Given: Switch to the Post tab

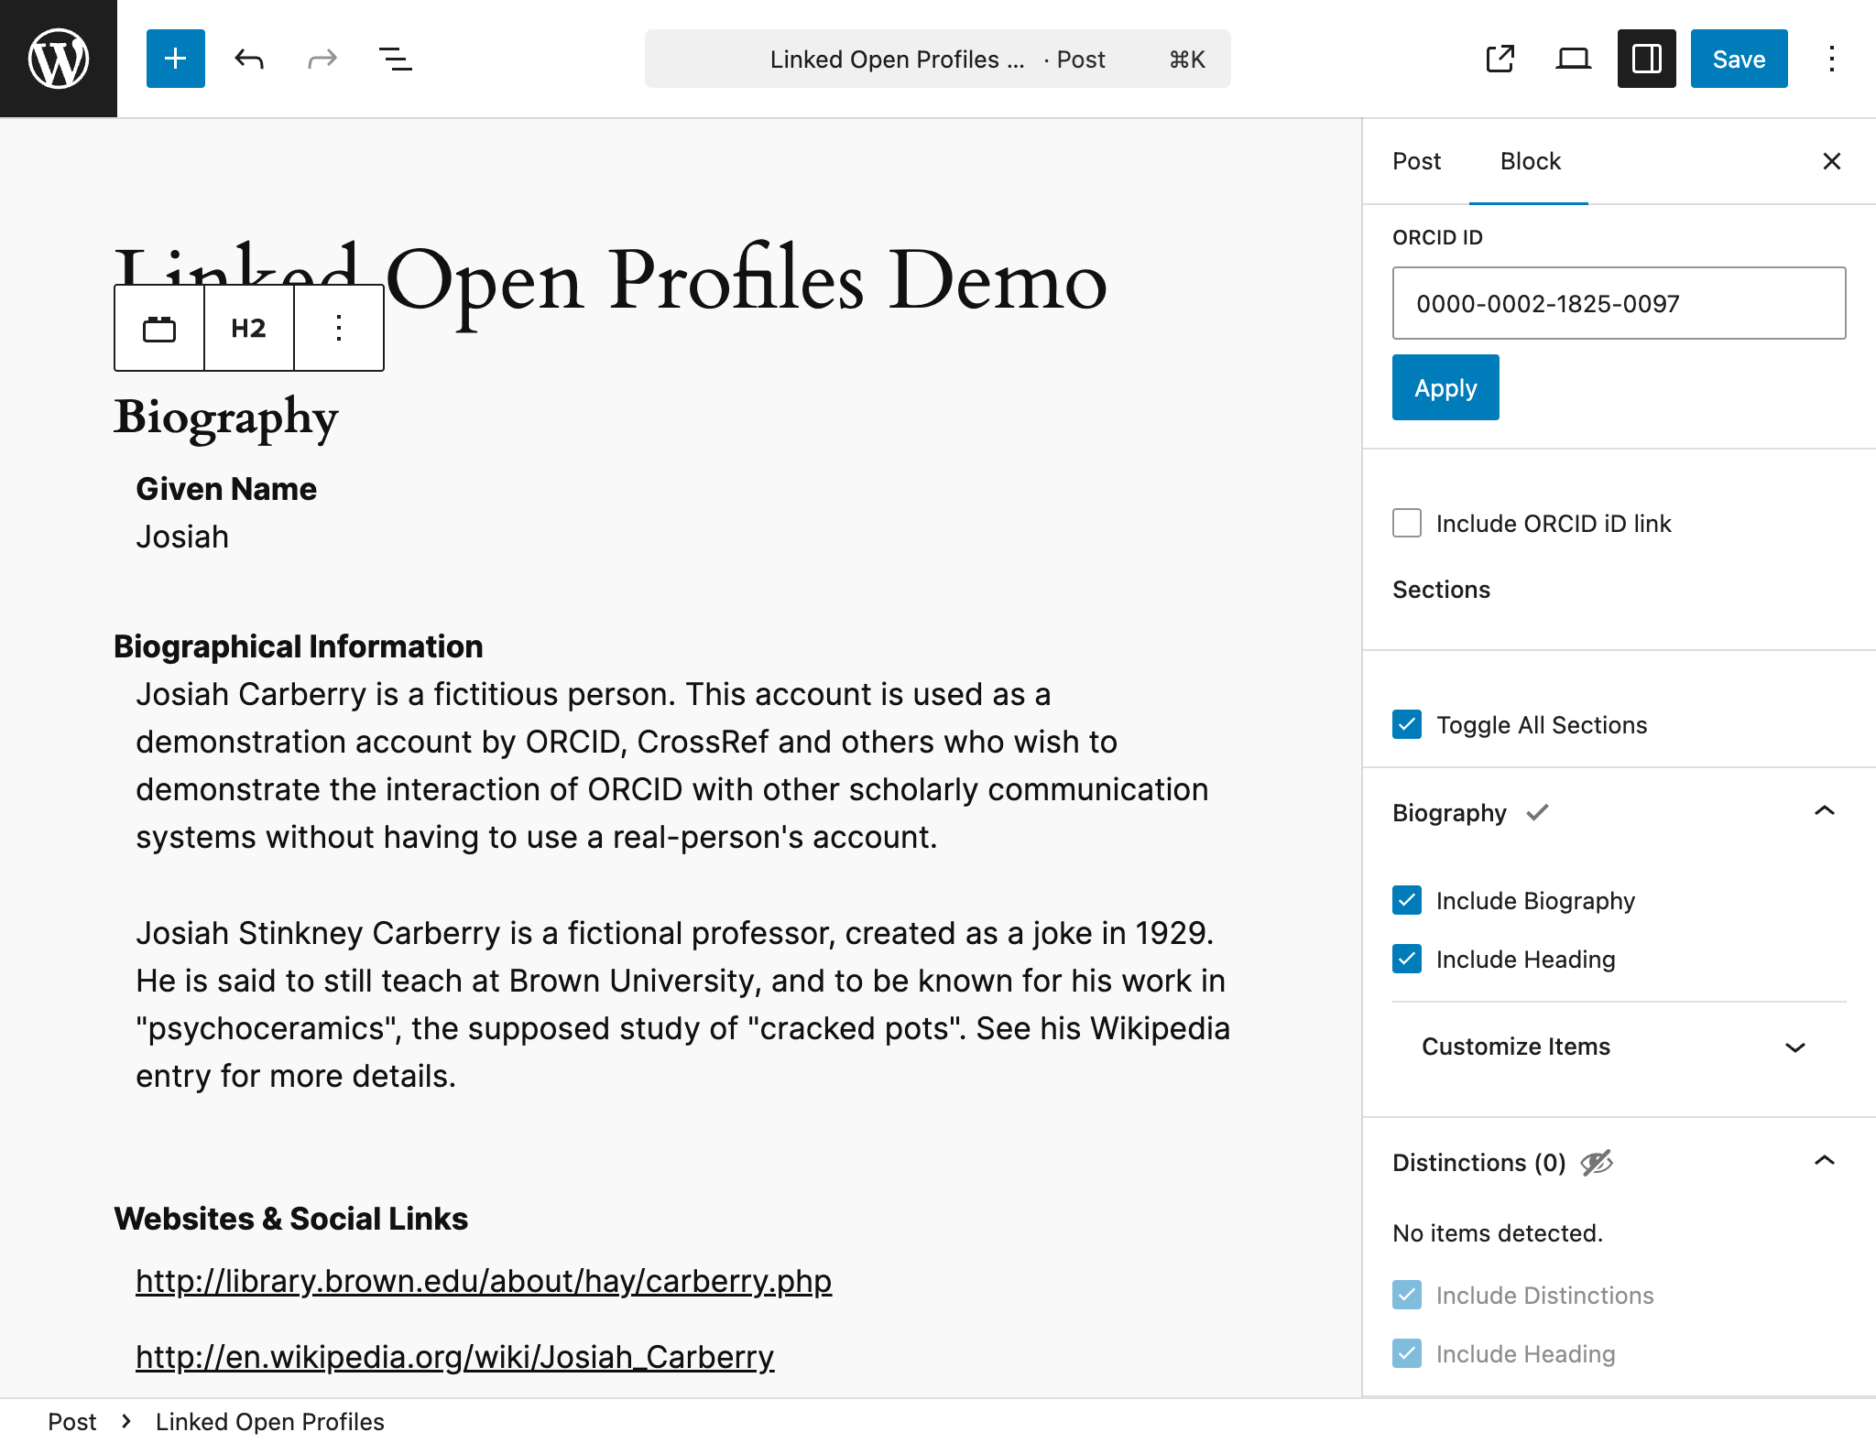Looking at the screenshot, I should pyautogui.click(x=1416, y=161).
